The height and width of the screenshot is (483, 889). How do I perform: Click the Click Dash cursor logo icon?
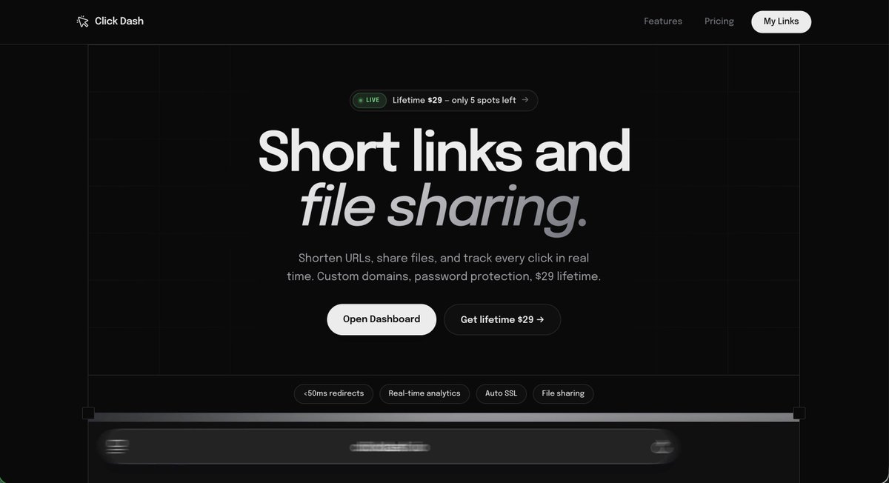[x=82, y=21]
